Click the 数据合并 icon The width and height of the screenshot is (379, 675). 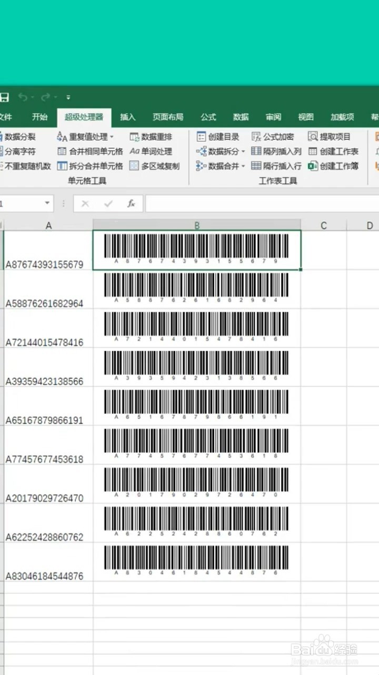[201, 166]
